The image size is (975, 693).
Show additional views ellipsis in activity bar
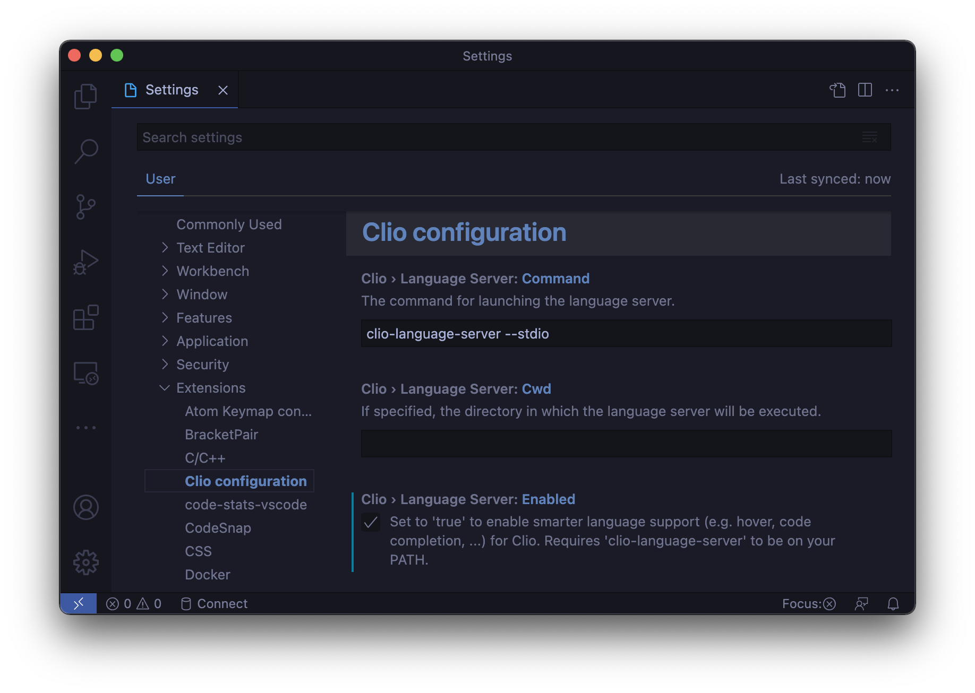pos(85,427)
